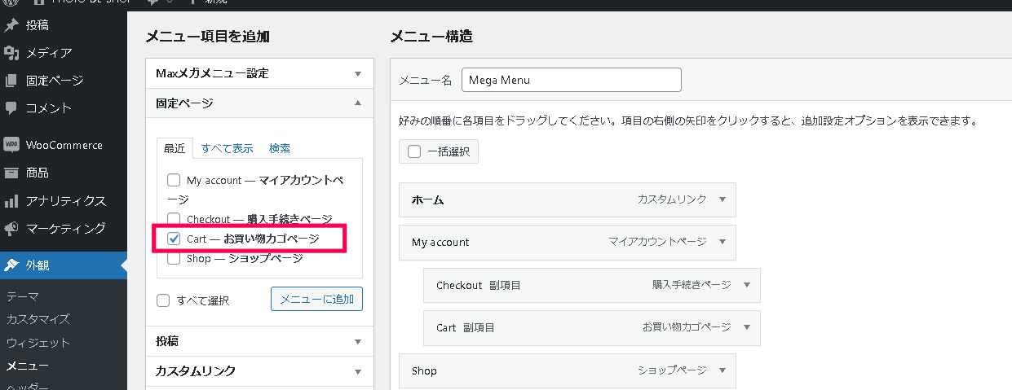The width and height of the screenshot is (1012, 390).
Task: Click the pin icon beside 投稿
Action: (x=11, y=25)
